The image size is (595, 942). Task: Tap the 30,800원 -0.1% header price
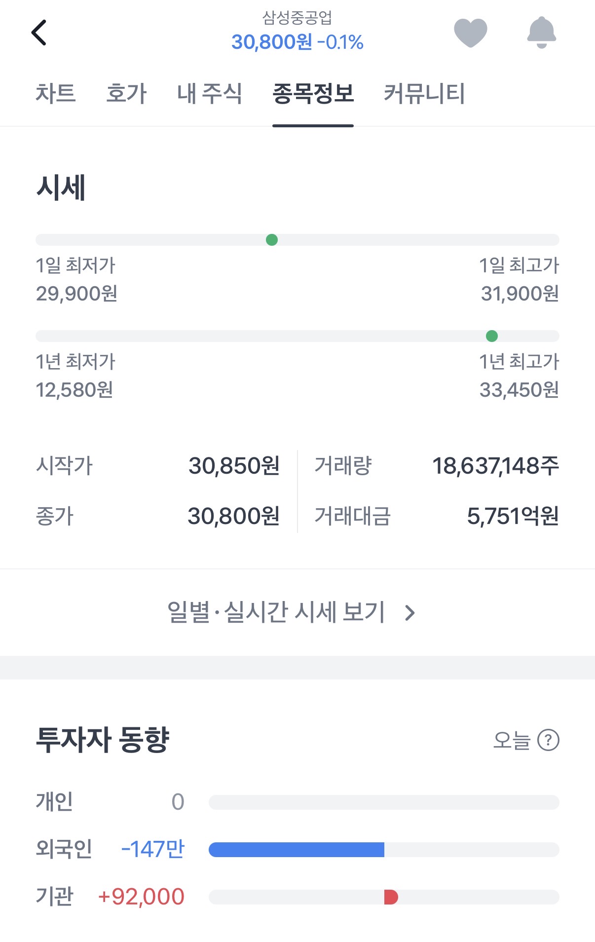coord(297,42)
